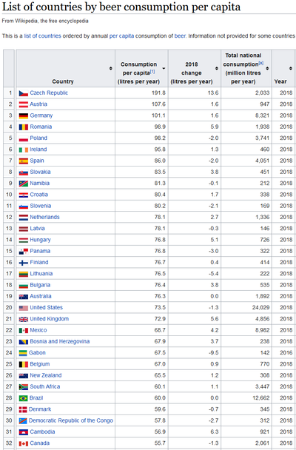This screenshot has width=296, height=450.
Task: Select the page title heading text
Action: [121, 7]
